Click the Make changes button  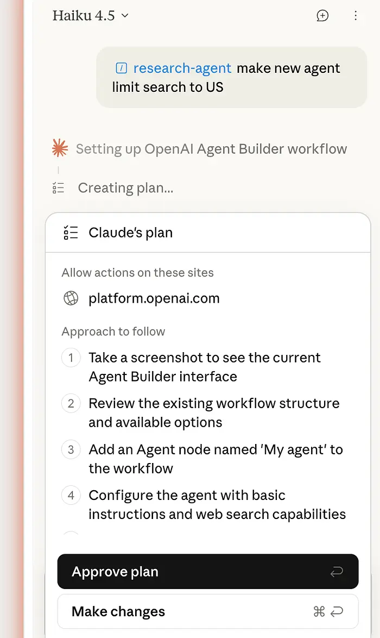[x=208, y=611]
